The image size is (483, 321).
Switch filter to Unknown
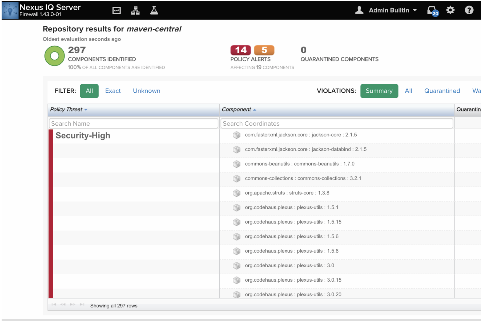pyautogui.click(x=146, y=91)
